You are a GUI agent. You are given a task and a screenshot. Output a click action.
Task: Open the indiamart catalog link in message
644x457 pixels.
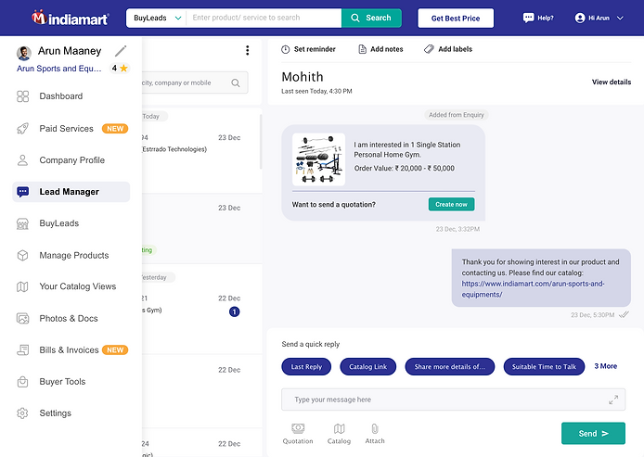(533, 289)
